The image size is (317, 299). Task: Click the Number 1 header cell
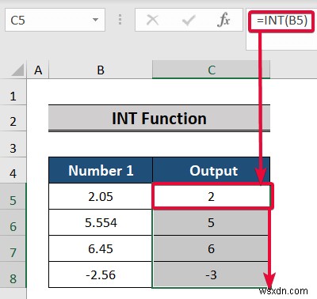coord(101,170)
